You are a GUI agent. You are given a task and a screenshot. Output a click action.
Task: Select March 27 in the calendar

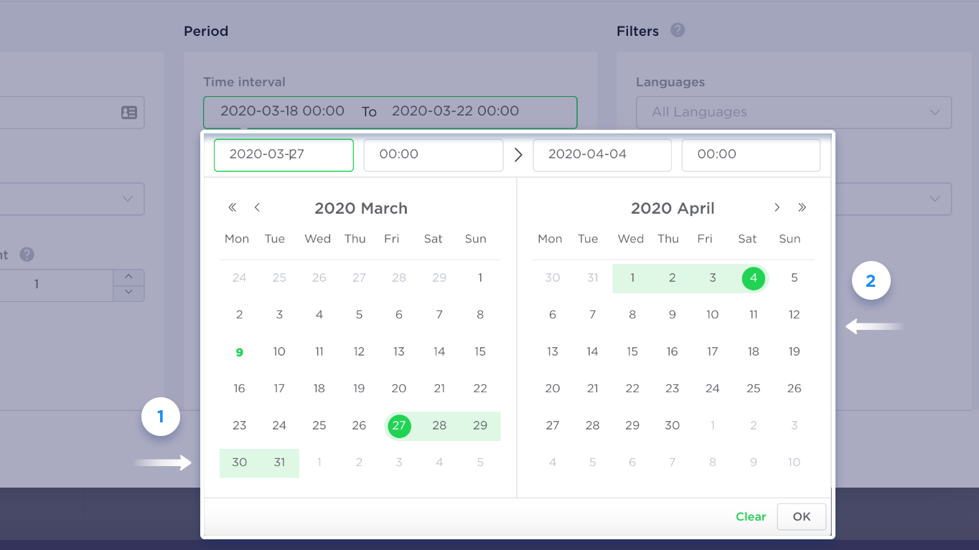398,426
